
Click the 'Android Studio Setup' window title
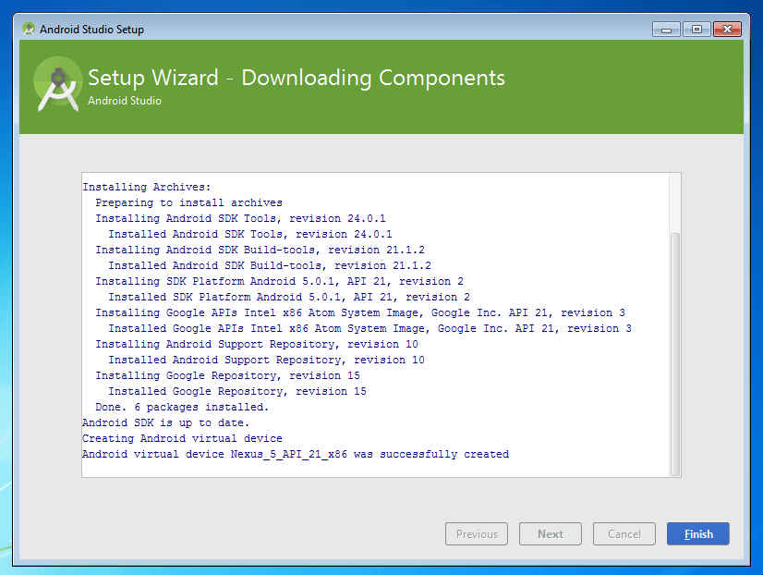point(91,30)
